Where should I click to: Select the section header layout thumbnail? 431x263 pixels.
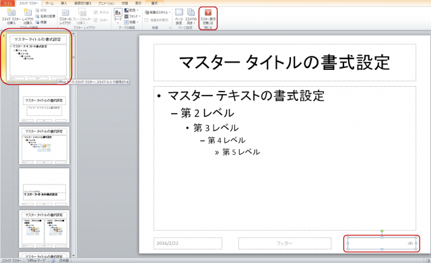pyautogui.click(x=44, y=187)
